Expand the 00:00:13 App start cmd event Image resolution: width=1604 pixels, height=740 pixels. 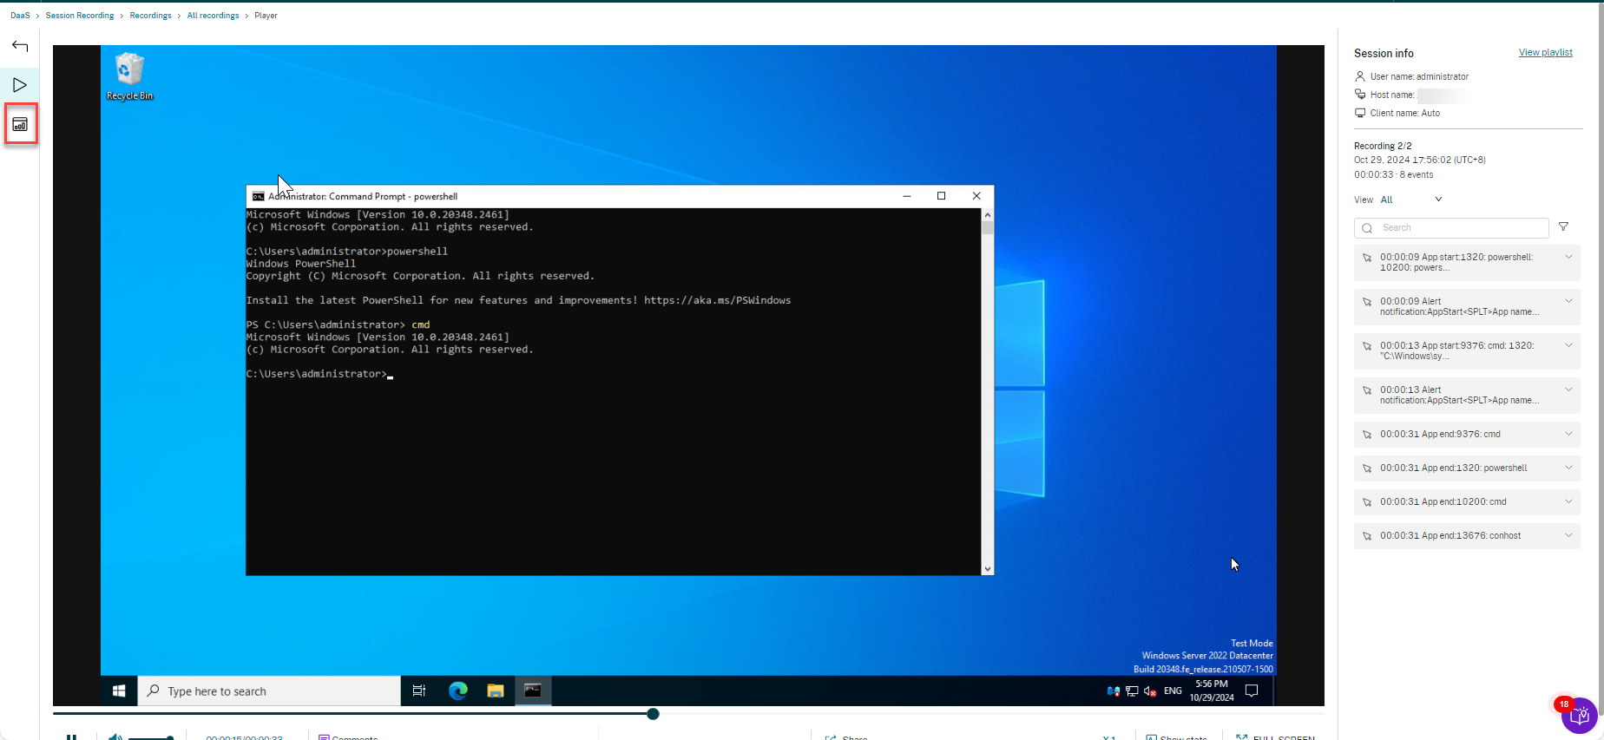(x=1568, y=345)
